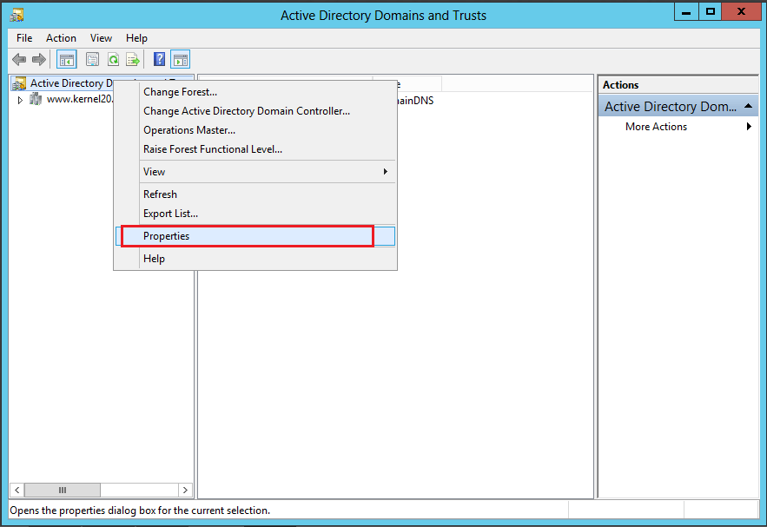
Task: Select Raise Forest Functional Level...
Action: 255,149
